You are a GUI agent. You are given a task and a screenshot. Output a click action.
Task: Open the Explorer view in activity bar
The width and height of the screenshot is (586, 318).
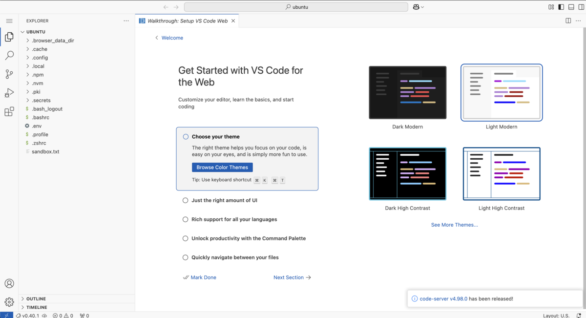(9, 37)
